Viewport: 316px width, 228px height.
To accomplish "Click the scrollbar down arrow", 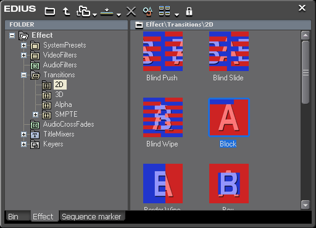I will point(306,205).
